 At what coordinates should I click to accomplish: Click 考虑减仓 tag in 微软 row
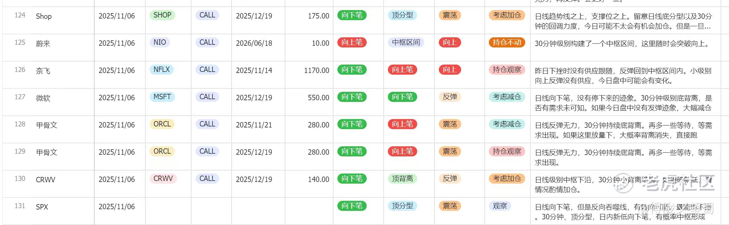507,97
